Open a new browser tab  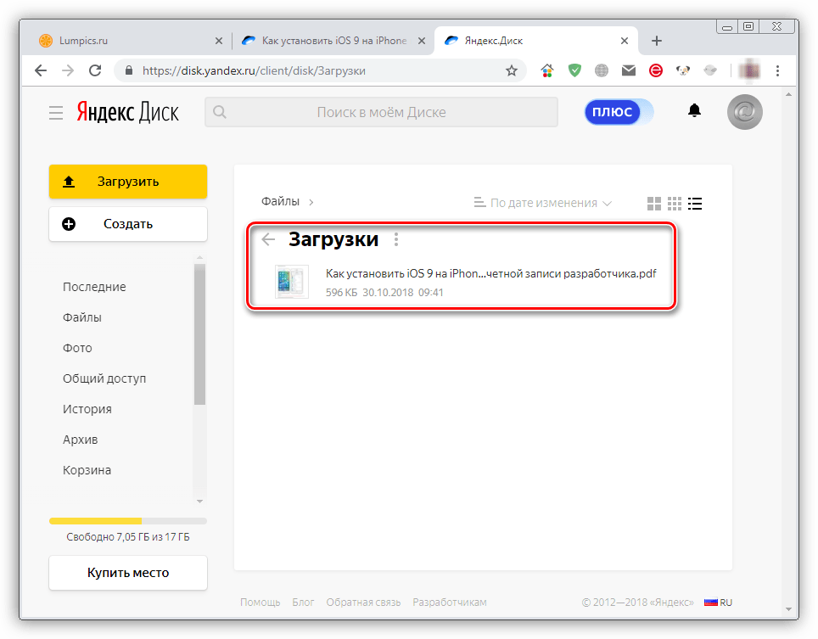(657, 41)
